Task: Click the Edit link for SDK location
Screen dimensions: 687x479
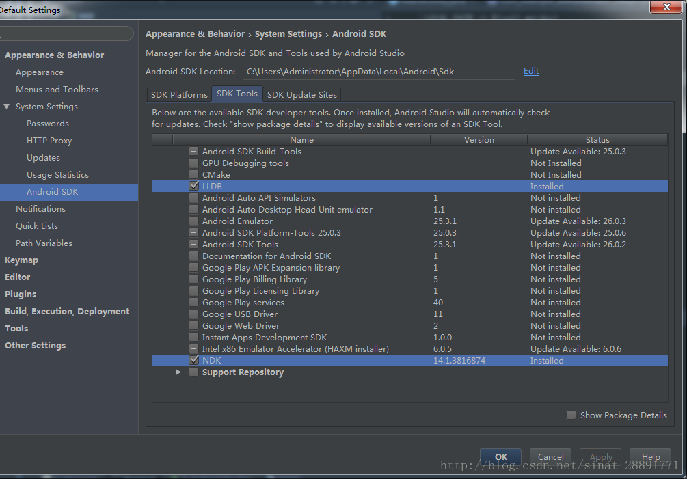Action: point(531,71)
